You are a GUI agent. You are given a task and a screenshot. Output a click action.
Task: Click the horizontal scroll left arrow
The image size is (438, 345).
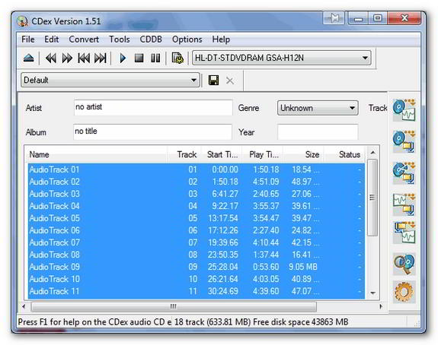point(24,306)
